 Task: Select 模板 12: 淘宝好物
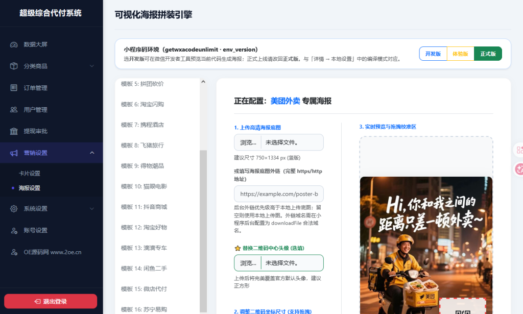tap(144, 227)
